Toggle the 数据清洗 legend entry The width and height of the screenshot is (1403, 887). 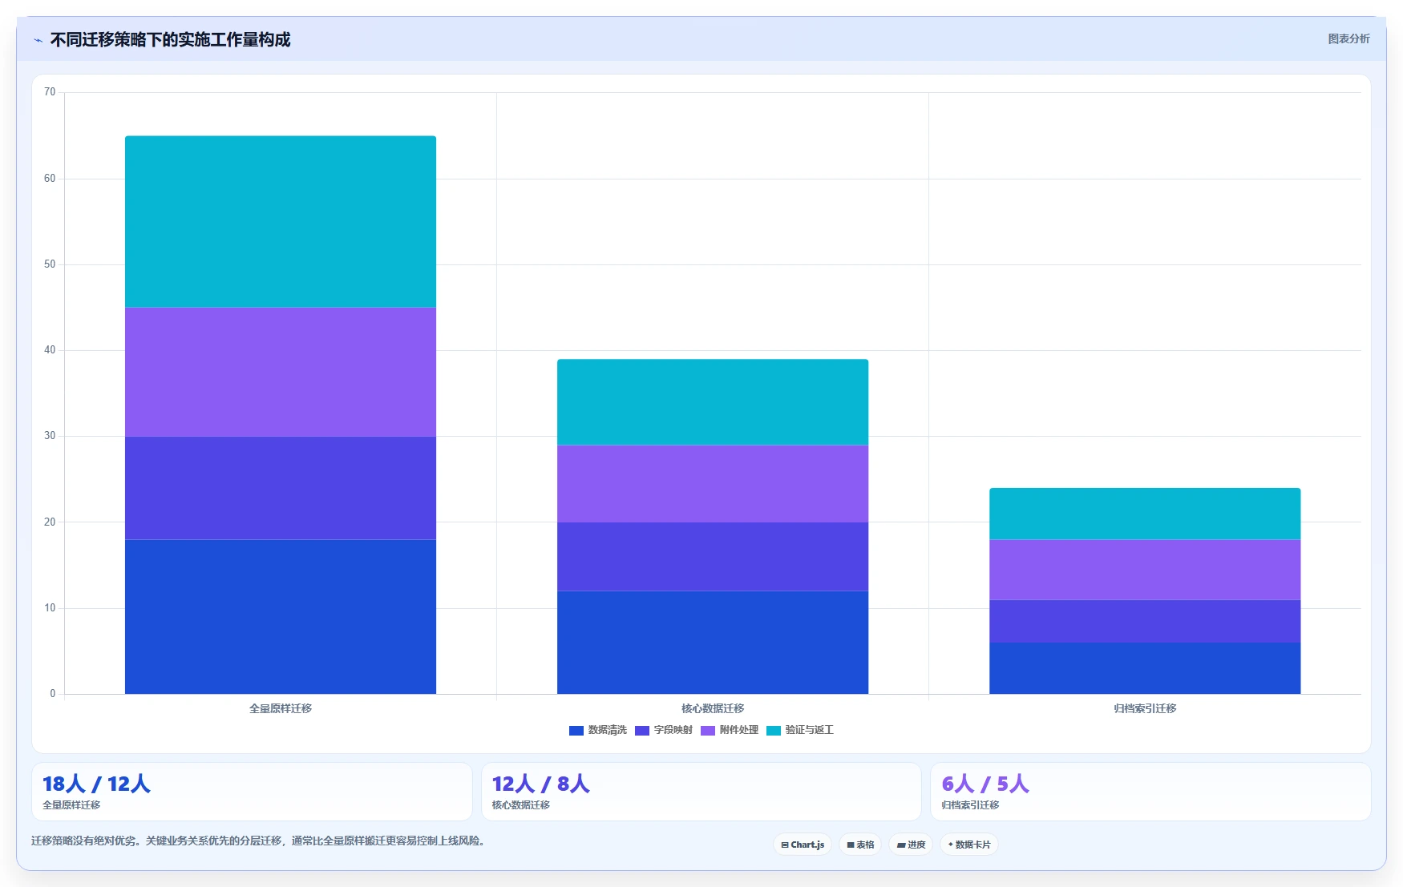598,730
